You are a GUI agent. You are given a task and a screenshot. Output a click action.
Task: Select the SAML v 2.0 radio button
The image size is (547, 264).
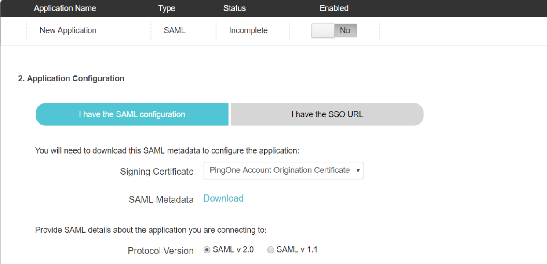(207, 249)
